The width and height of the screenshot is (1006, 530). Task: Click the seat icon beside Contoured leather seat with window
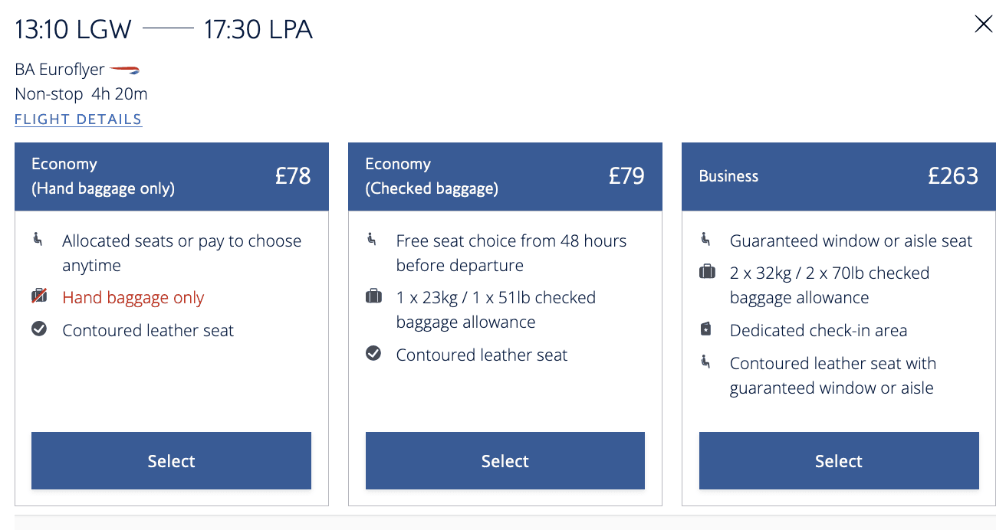706,362
